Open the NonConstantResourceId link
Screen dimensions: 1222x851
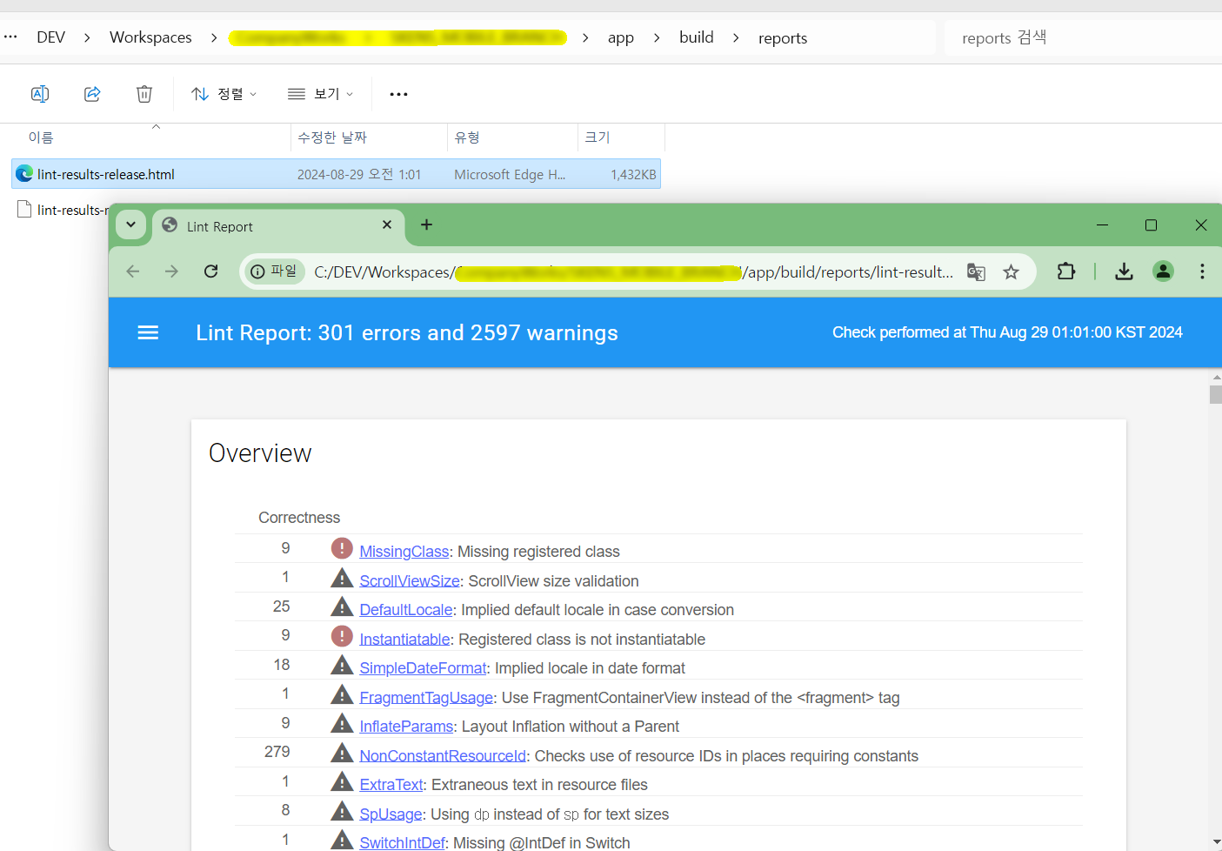click(x=443, y=756)
